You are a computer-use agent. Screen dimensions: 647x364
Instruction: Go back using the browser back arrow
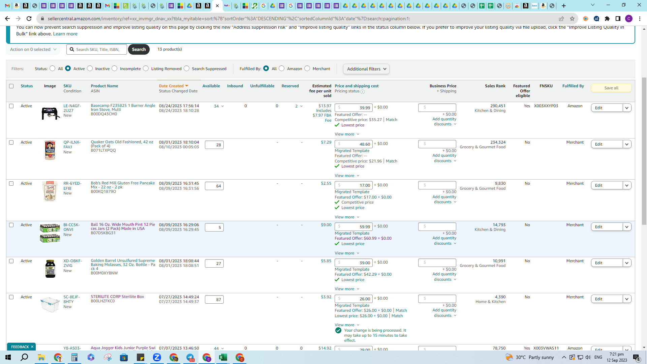pos(7,19)
